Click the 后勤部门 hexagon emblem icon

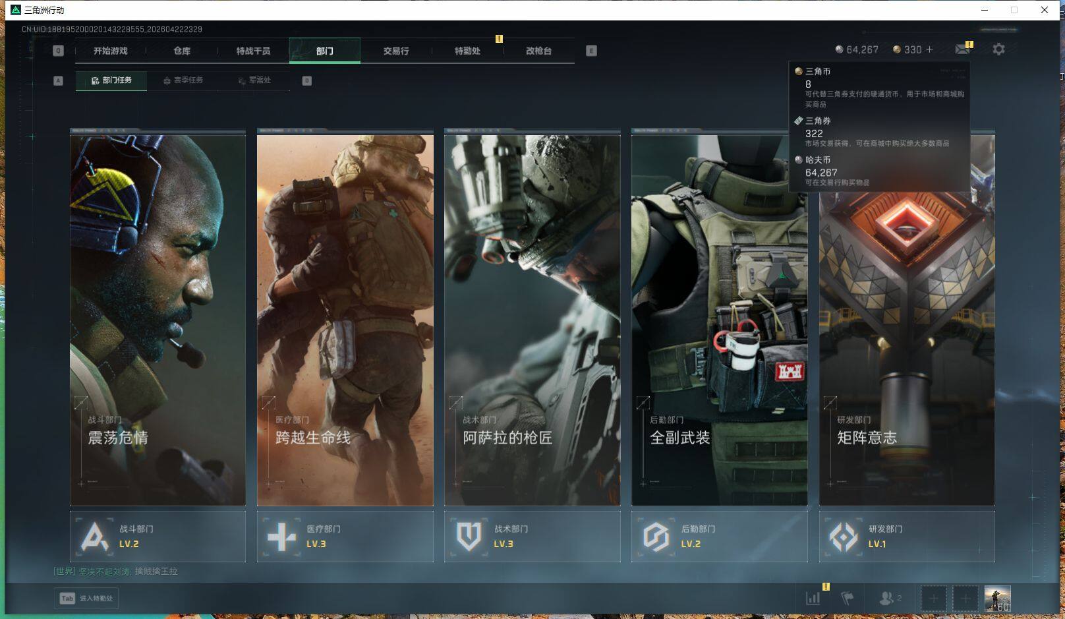(656, 537)
